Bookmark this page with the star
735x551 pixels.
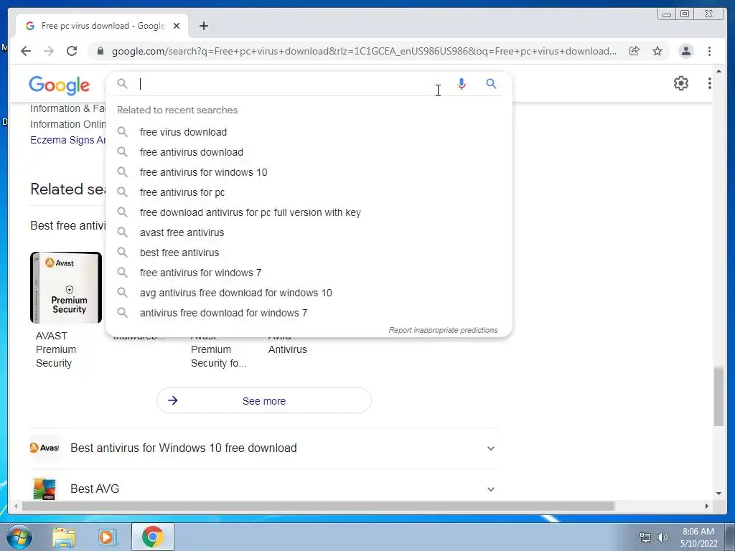657,51
